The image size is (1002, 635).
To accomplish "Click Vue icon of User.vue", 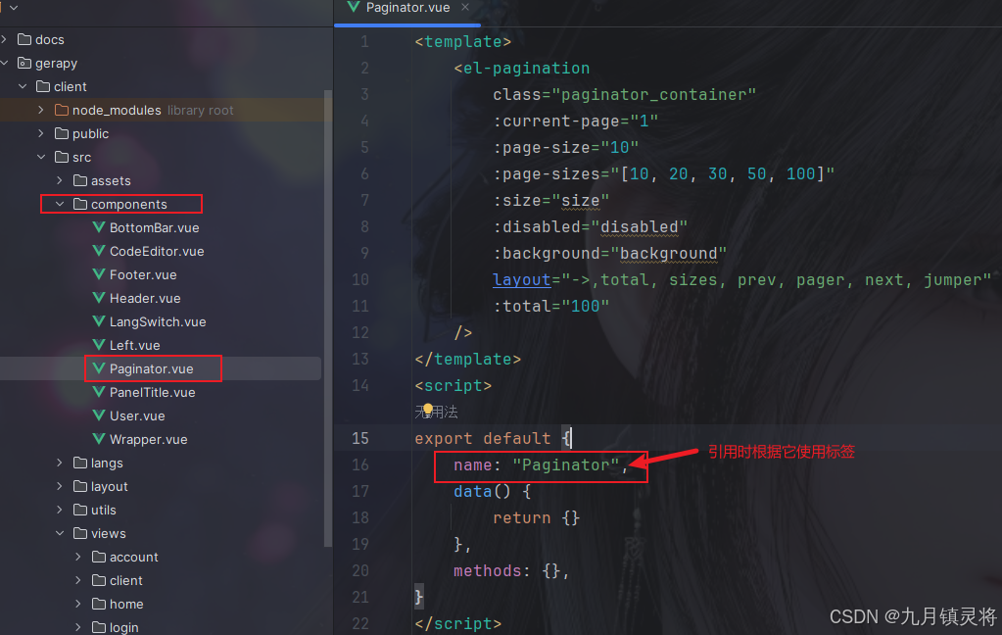I will pos(98,415).
